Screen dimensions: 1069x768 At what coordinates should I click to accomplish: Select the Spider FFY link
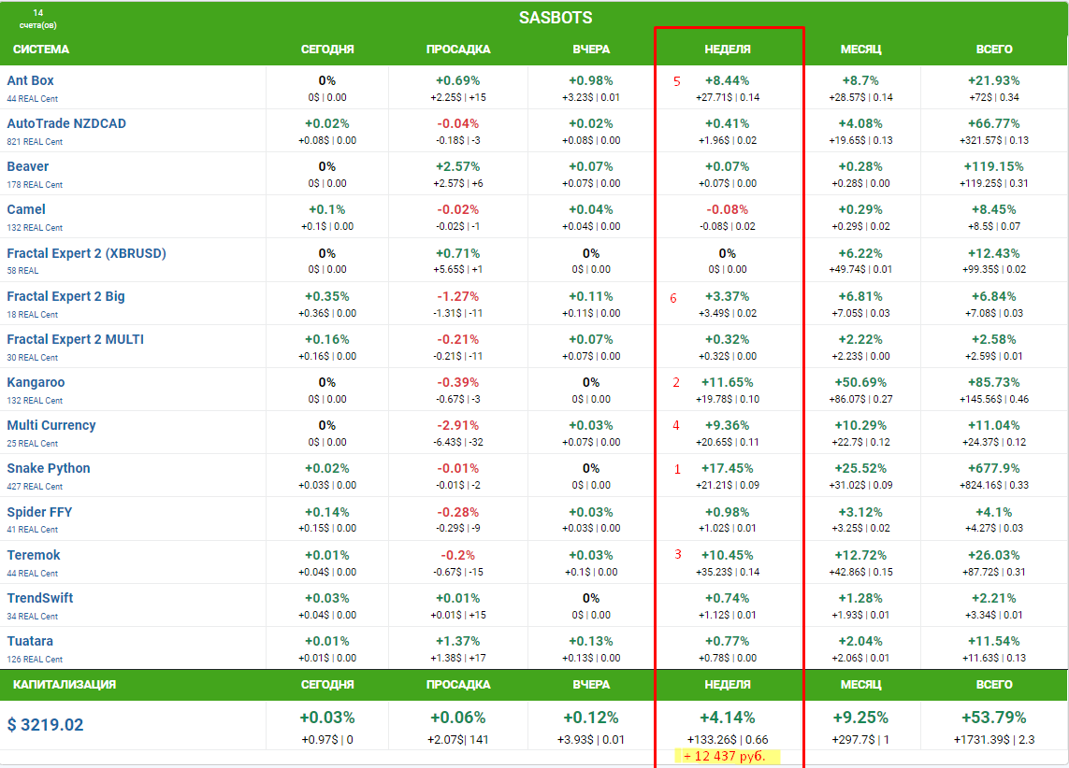tap(39, 512)
